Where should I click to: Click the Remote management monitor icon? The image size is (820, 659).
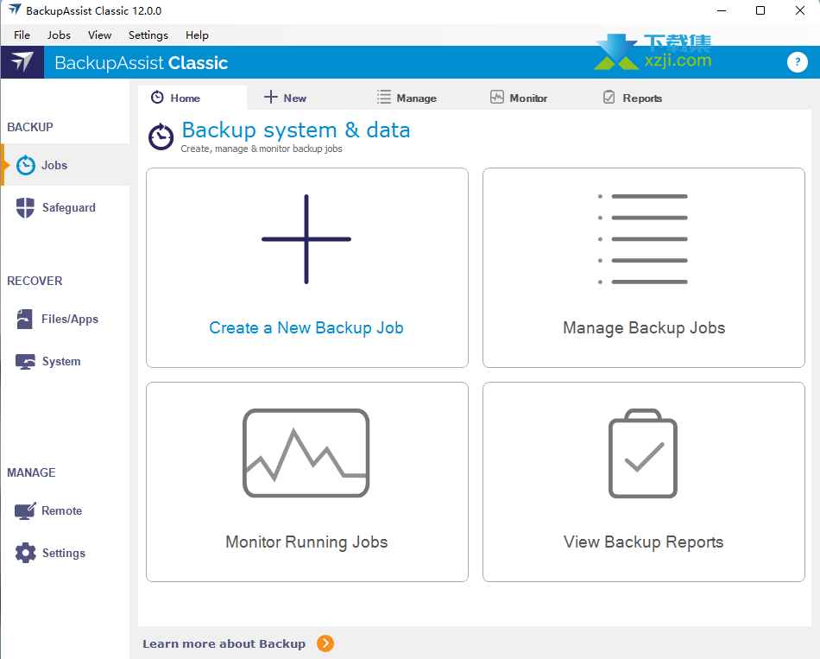[25, 510]
